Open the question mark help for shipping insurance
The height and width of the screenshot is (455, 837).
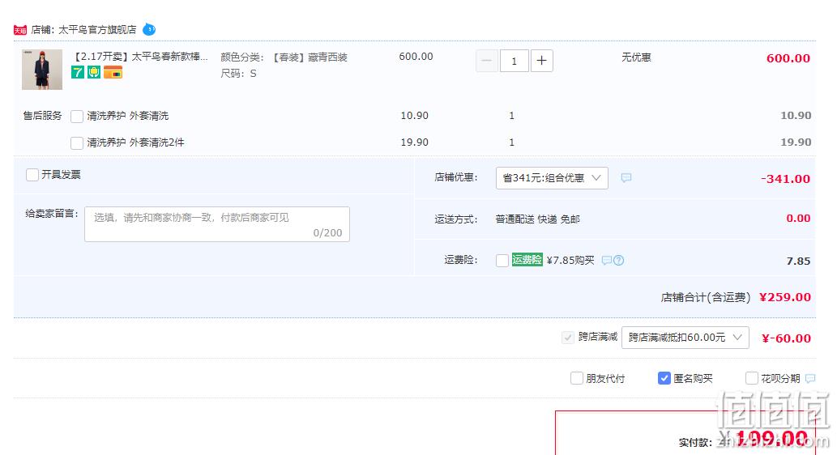pos(618,261)
